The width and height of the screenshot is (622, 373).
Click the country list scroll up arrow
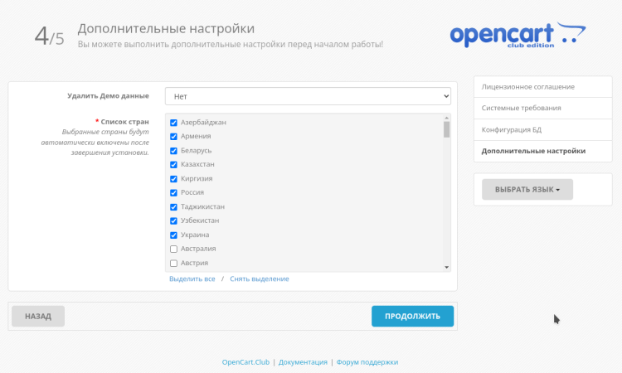tap(447, 119)
